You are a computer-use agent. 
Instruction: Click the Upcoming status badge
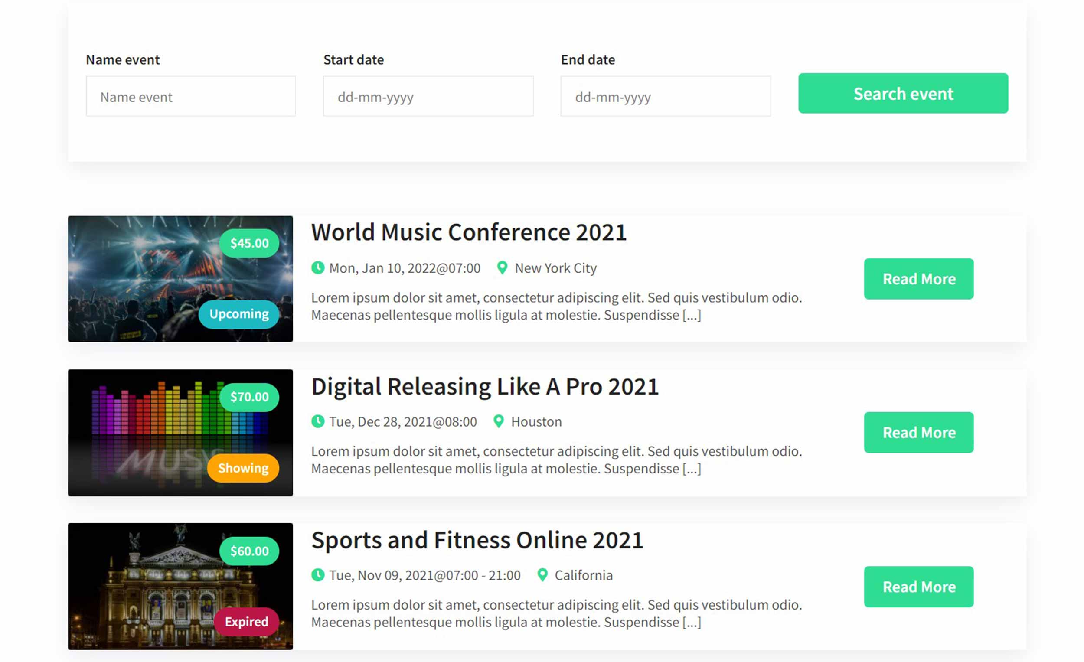pos(239,314)
